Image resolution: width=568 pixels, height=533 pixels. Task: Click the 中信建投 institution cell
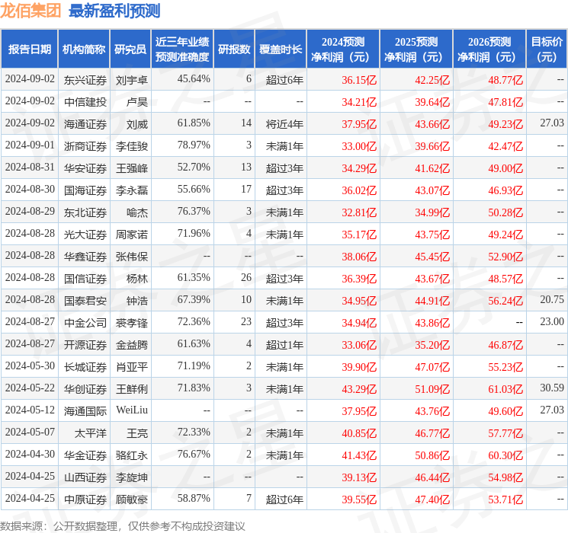click(x=85, y=102)
